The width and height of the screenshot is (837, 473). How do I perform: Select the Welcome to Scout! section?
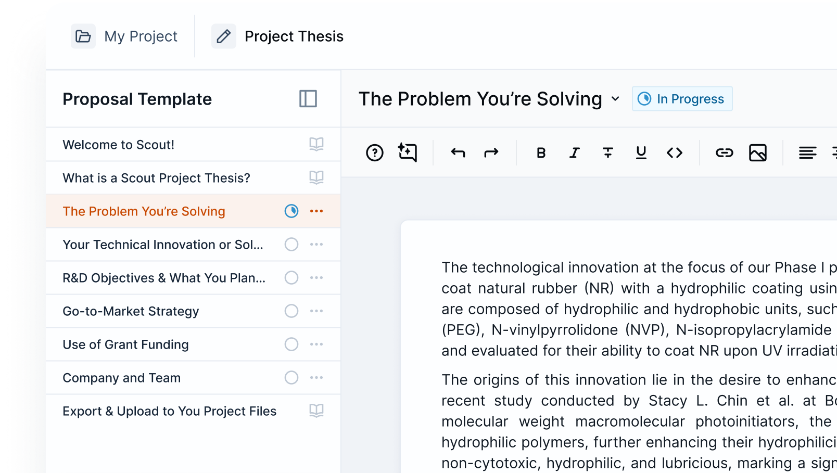(118, 144)
